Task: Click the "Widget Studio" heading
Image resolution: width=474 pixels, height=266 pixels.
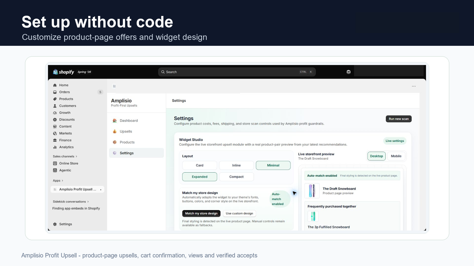Action: 191,140
